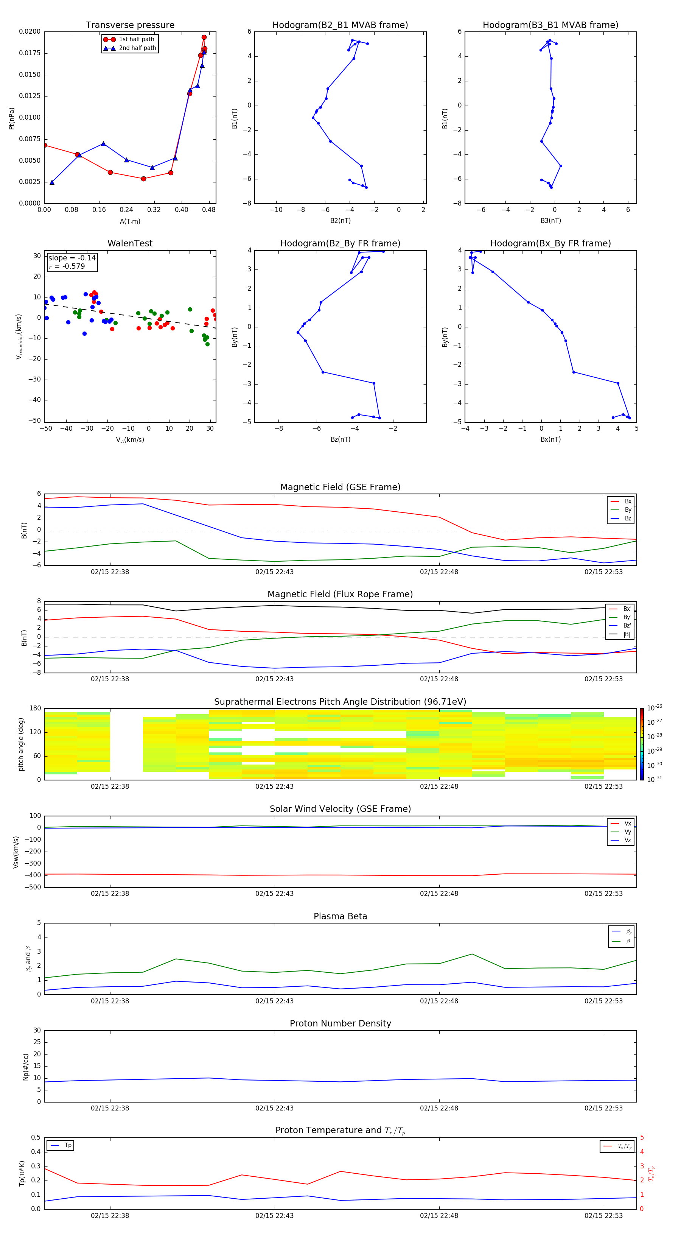Select the "1st half path" legend entry
Screen dimensions: 681x1249
point(130,39)
